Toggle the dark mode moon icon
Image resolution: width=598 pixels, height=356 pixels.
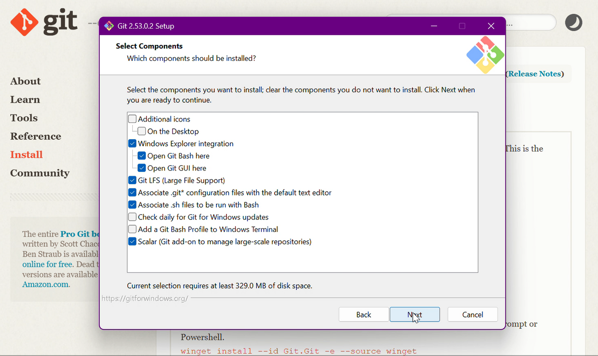click(x=574, y=22)
